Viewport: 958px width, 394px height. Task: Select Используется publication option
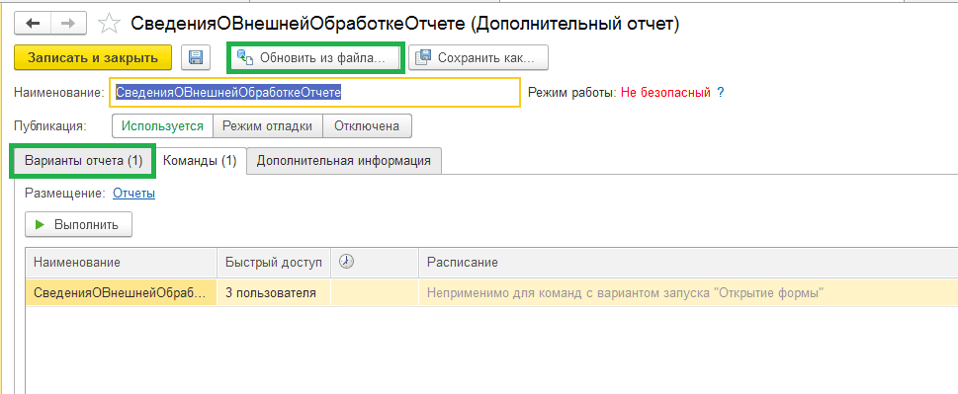pyautogui.click(x=162, y=126)
